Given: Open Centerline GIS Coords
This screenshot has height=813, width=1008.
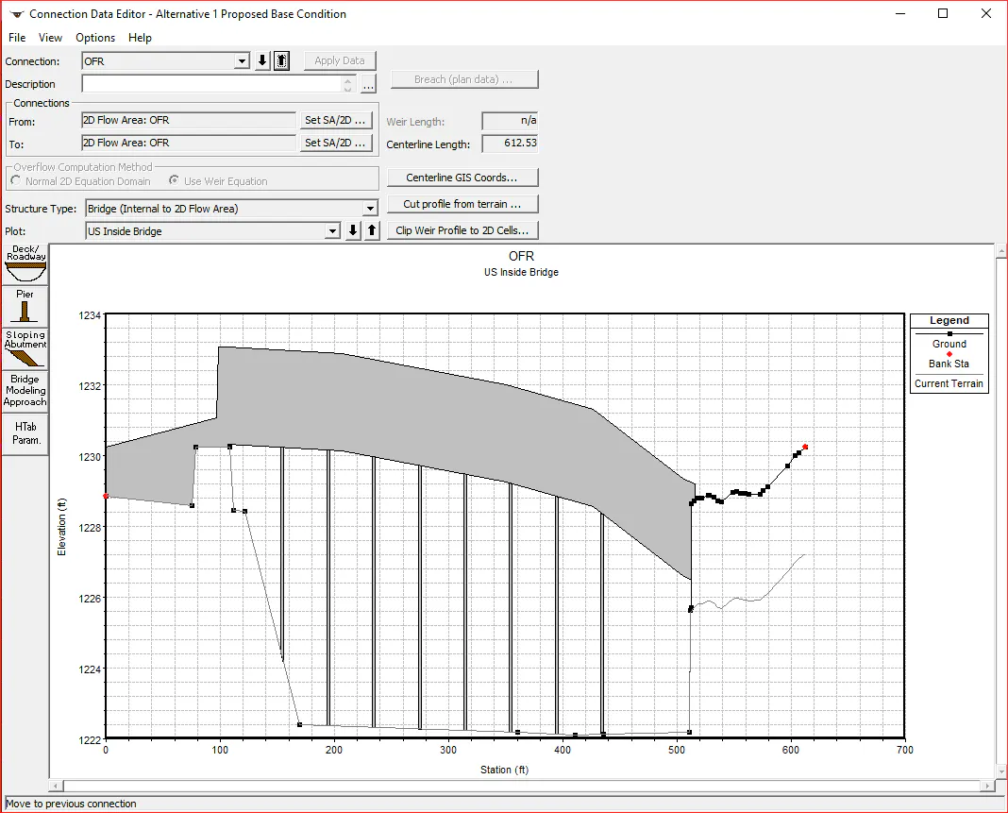Looking at the screenshot, I should (x=462, y=178).
